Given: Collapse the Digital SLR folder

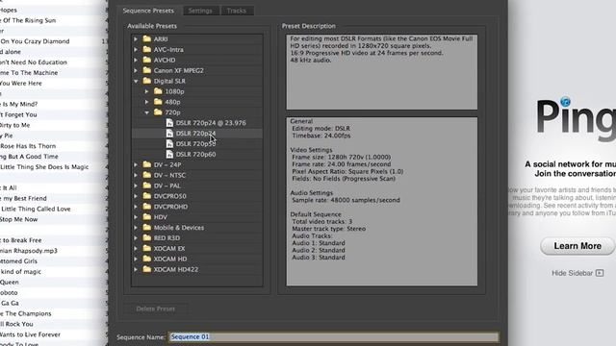Looking at the screenshot, I should click(x=136, y=81).
